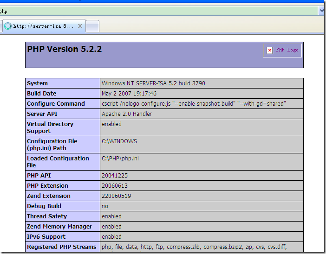Select the Thread Safety label
Viewport: 326px width, 254px height.
pyautogui.click(x=47, y=216)
